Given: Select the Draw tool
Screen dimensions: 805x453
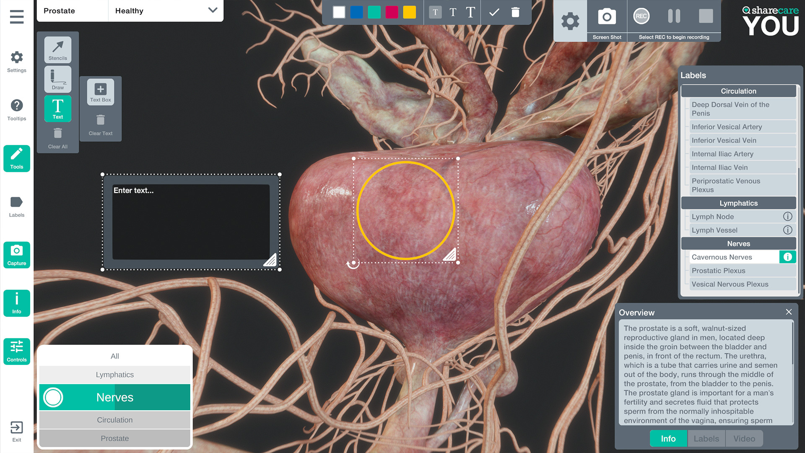Looking at the screenshot, I should click(x=58, y=79).
